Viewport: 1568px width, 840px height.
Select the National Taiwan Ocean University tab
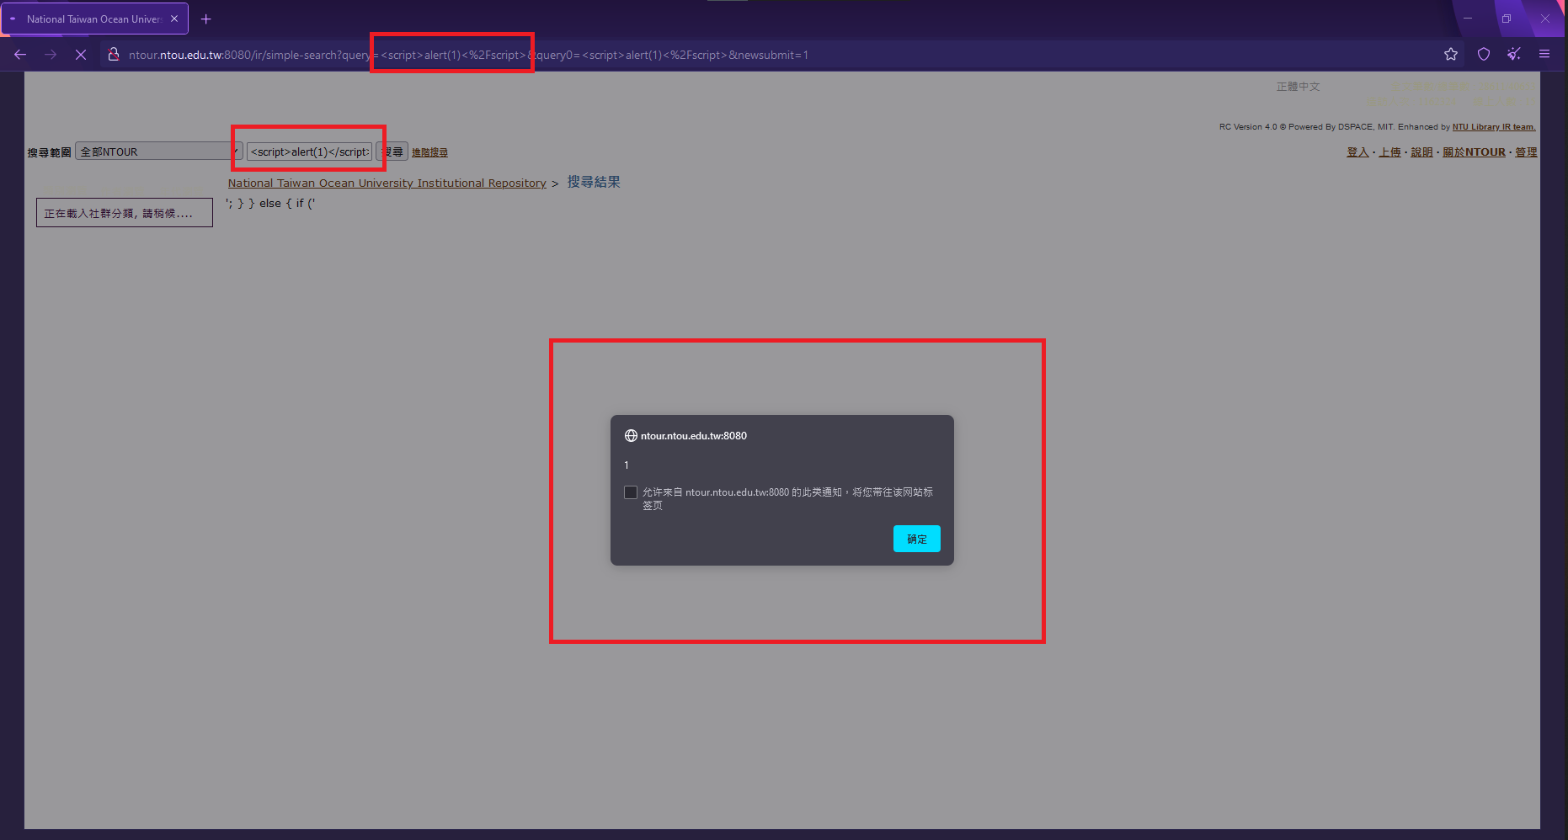95,19
